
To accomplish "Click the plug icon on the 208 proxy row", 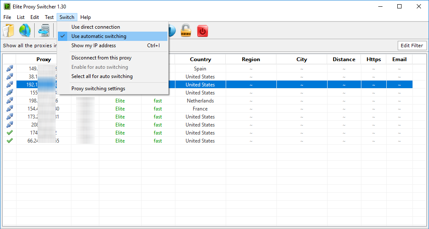I will coord(10,125).
